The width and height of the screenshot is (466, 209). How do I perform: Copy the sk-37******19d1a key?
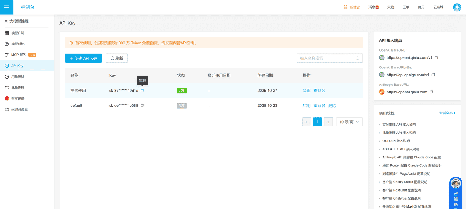[x=142, y=91]
